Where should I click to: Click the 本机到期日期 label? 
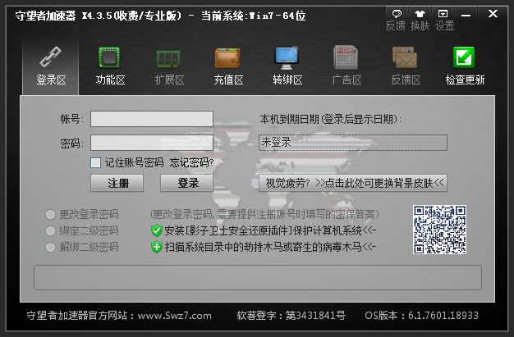(x=330, y=119)
